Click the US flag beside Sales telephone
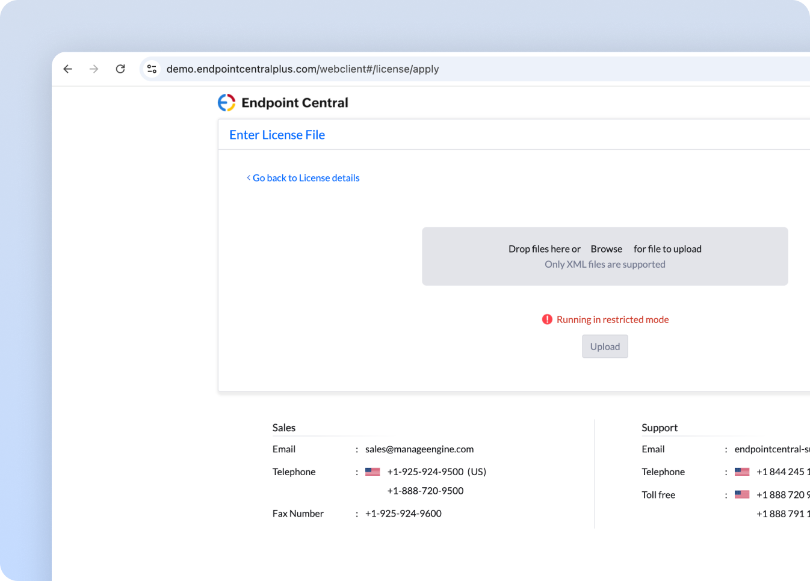Screen dimensions: 810x581 tap(373, 472)
